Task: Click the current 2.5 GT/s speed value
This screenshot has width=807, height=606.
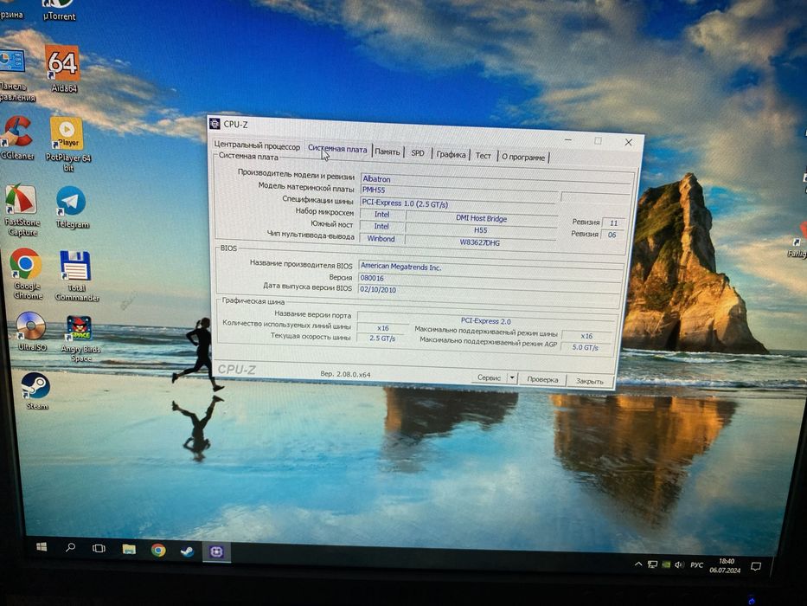Action: click(382, 338)
